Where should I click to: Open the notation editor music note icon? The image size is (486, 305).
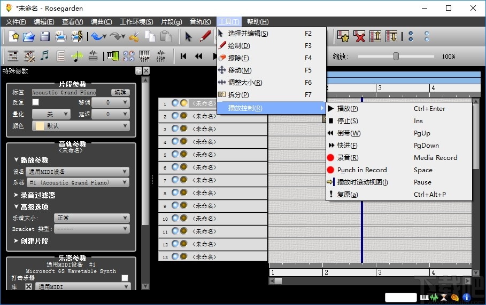pyautogui.click(x=45, y=56)
